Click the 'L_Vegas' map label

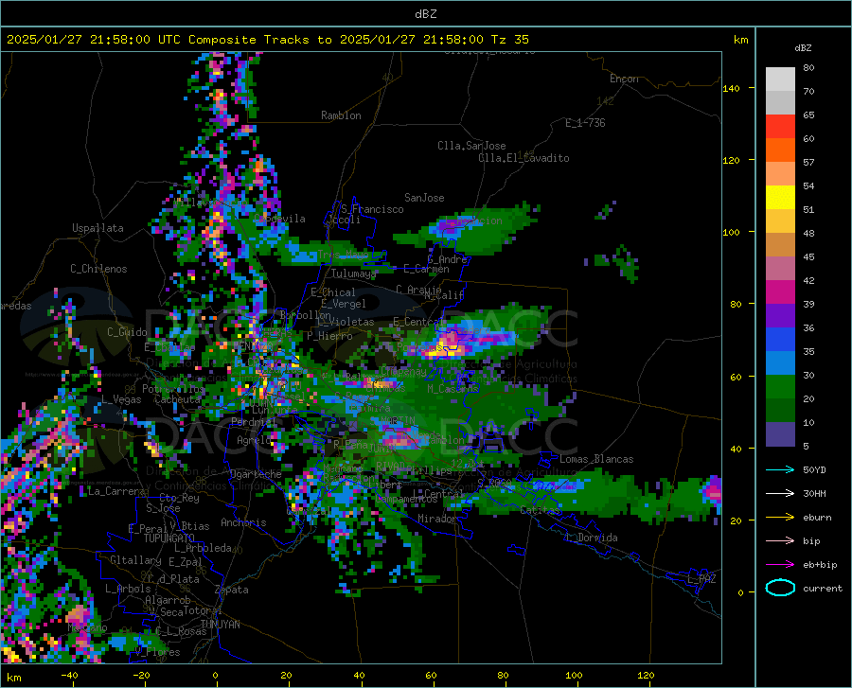(x=121, y=399)
